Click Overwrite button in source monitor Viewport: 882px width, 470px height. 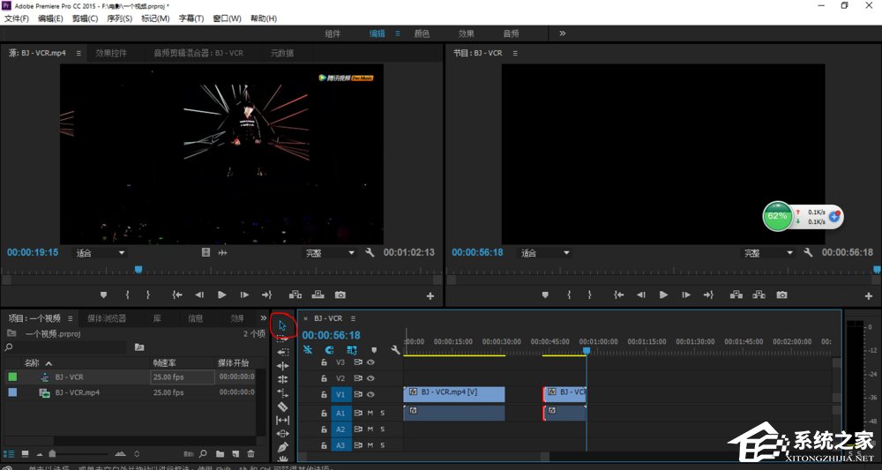(x=318, y=295)
